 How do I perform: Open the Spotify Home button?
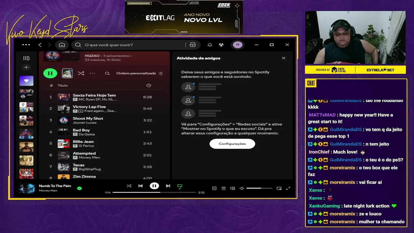click(62, 45)
